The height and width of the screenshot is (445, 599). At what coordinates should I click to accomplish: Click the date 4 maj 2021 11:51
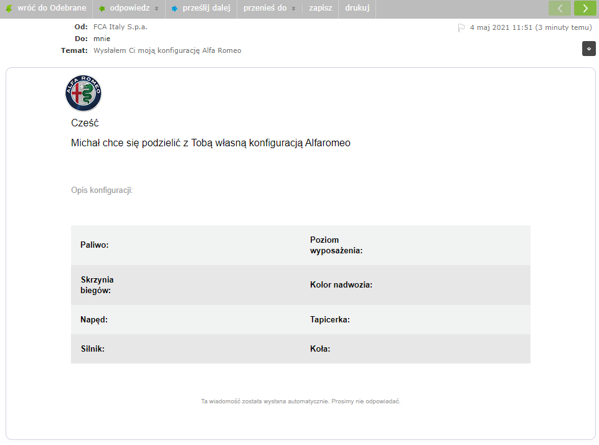tap(501, 27)
